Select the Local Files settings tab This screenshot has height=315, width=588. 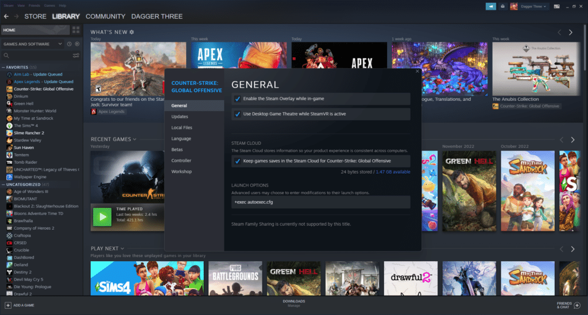point(181,128)
